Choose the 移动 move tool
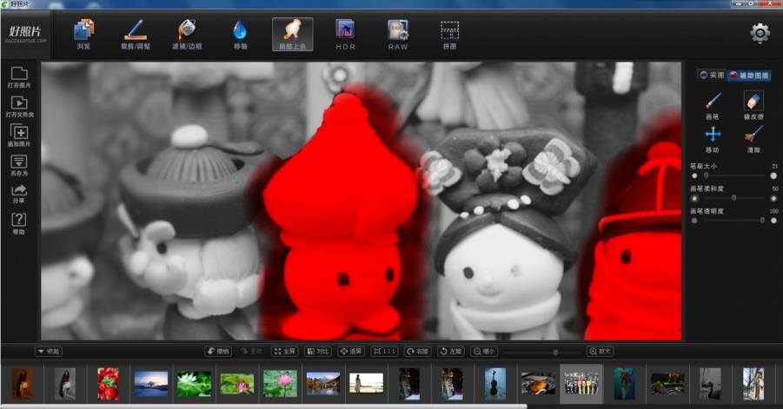The height and width of the screenshot is (409, 783). coord(713,135)
